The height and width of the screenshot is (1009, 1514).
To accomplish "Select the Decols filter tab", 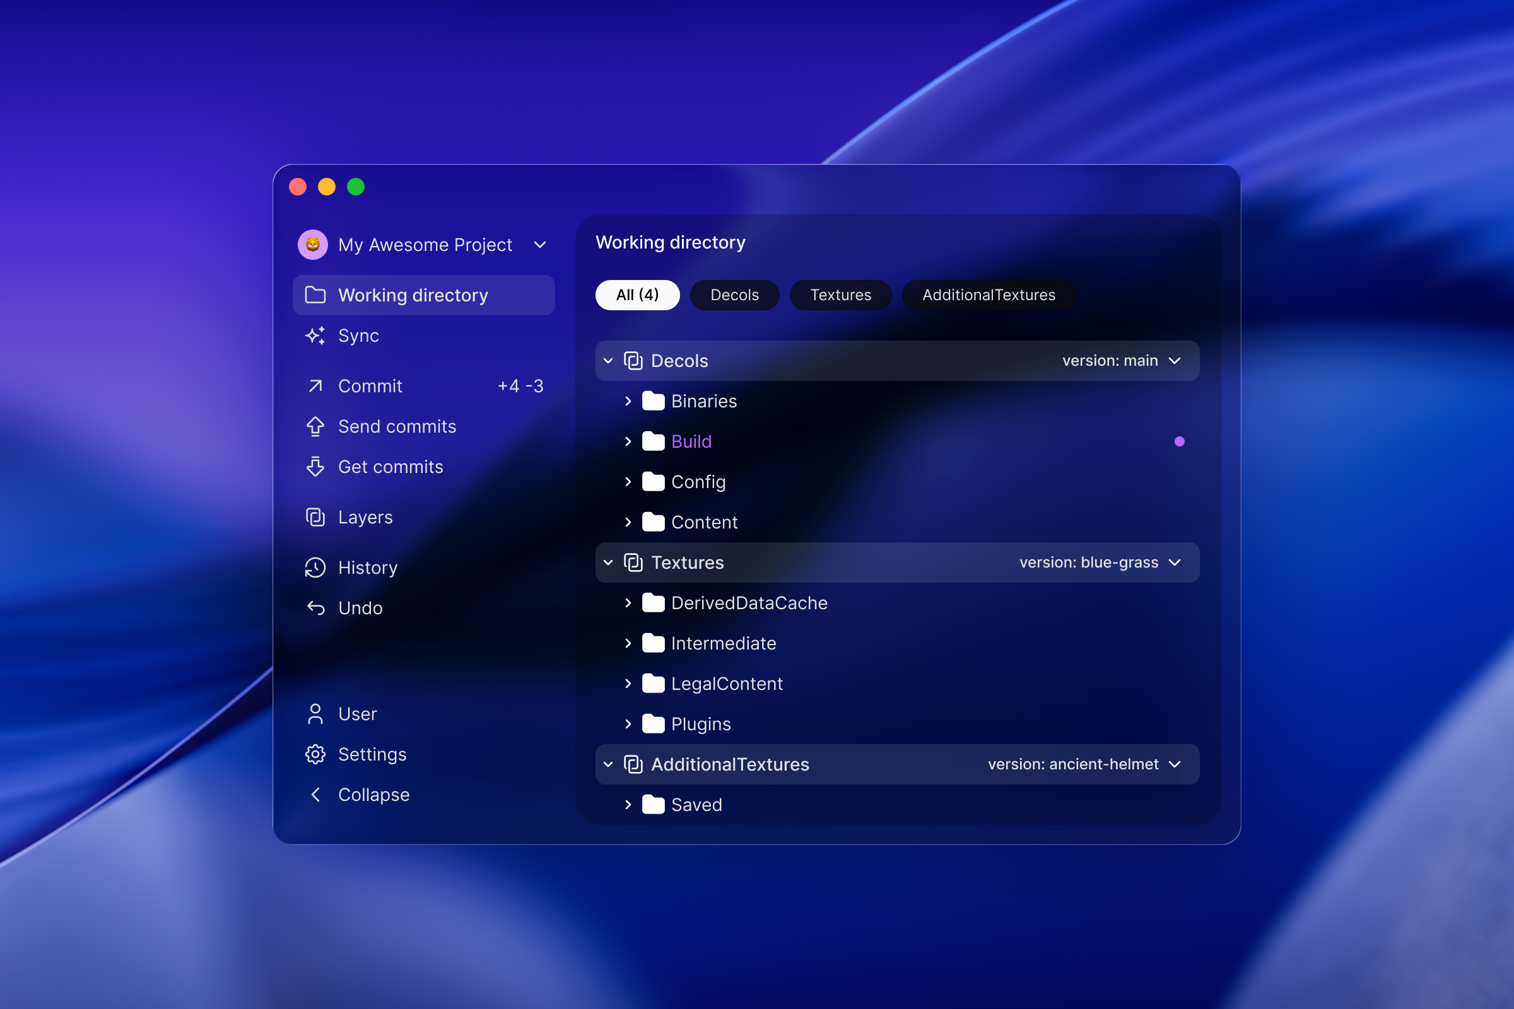I will 734,295.
